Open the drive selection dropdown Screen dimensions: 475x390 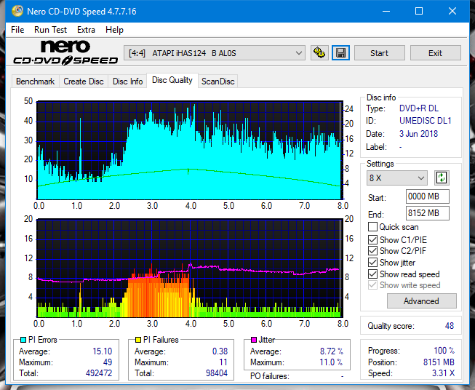pos(215,53)
